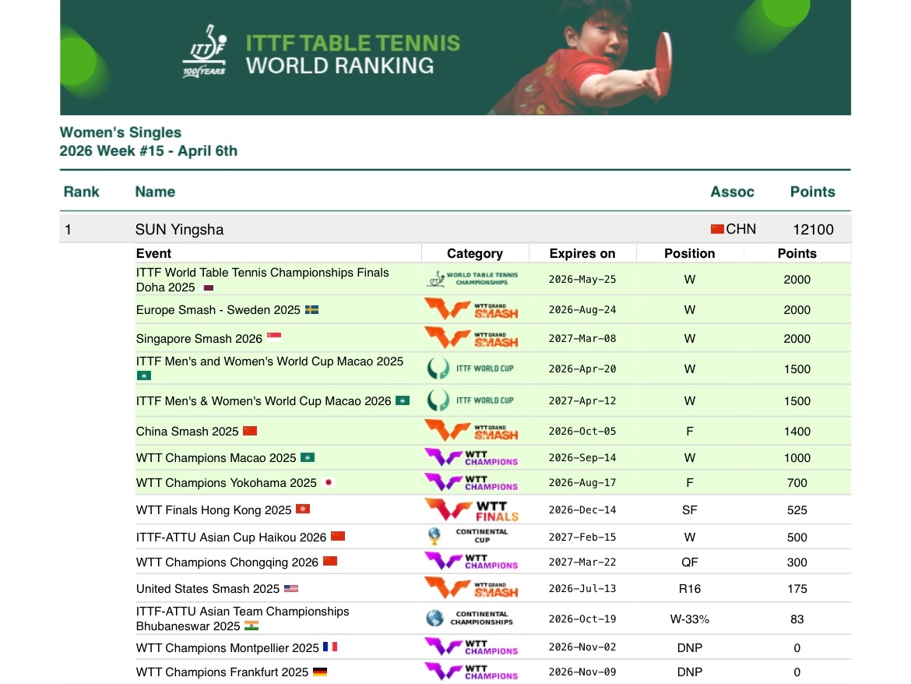Viewport: 911px width, 684px height.
Task: Click the Category sub-table header
Action: pyautogui.click(x=475, y=253)
